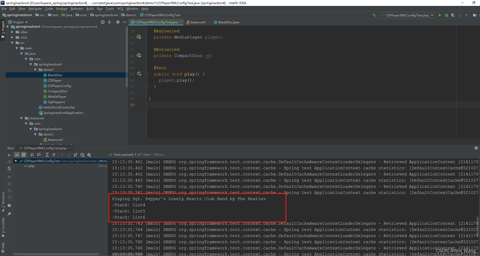Open the Favorites tool window button
The width and height of the screenshot is (480, 256).
pyautogui.click(x=3, y=227)
